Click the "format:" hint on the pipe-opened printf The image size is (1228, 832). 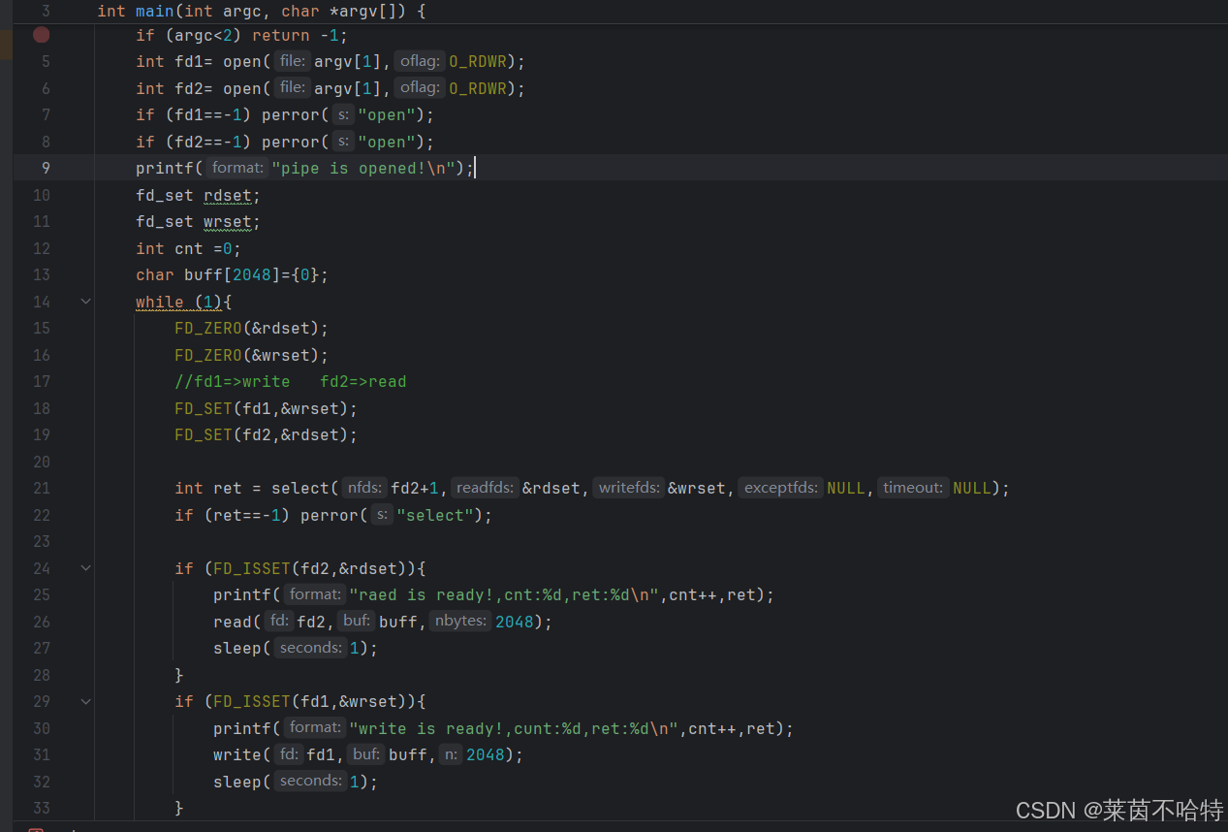pyautogui.click(x=237, y=168)
